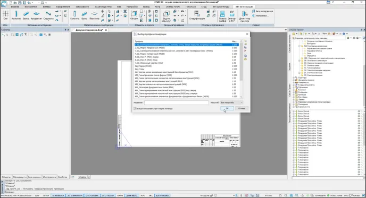The image size is (366, 198).
Task: Select the Фундамент tool in ribbon
Action: click(36, 15)
